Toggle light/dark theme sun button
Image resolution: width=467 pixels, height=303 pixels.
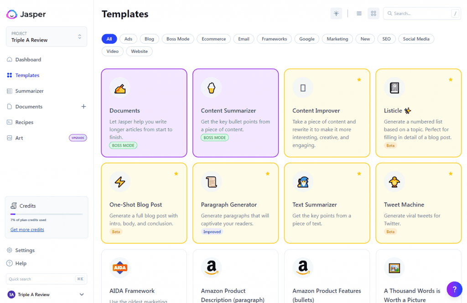336,13
